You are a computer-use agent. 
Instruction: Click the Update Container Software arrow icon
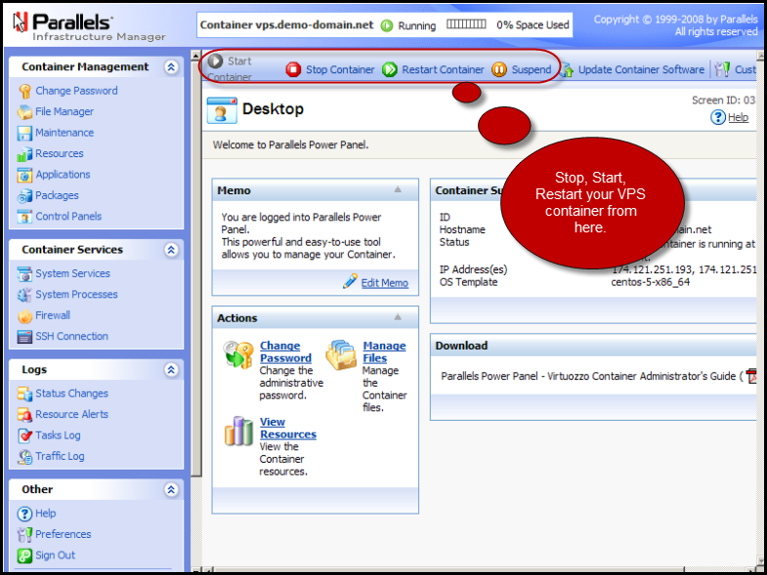click(x=567, y=70)
